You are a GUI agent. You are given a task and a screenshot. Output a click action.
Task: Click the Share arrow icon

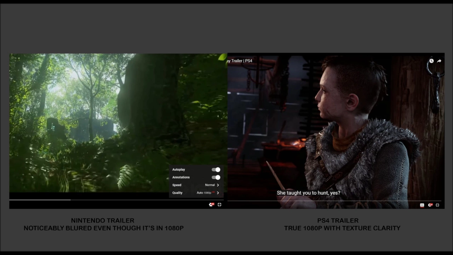point(439,61)
